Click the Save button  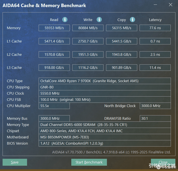15,162
